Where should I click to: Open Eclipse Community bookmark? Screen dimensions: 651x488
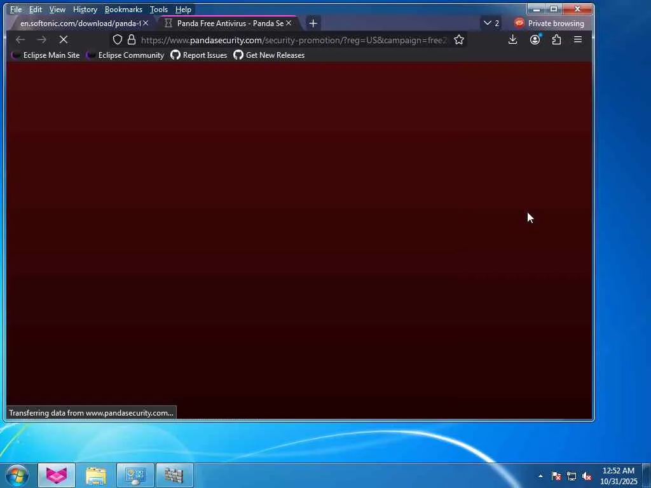click(125, 55)
